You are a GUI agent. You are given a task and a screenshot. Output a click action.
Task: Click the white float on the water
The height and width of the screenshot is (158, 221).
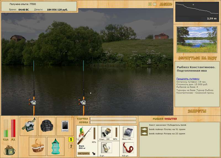pyautogui.click(x=91, y=93)
